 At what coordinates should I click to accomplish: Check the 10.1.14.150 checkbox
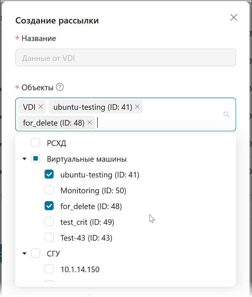(x=49, y=269)
